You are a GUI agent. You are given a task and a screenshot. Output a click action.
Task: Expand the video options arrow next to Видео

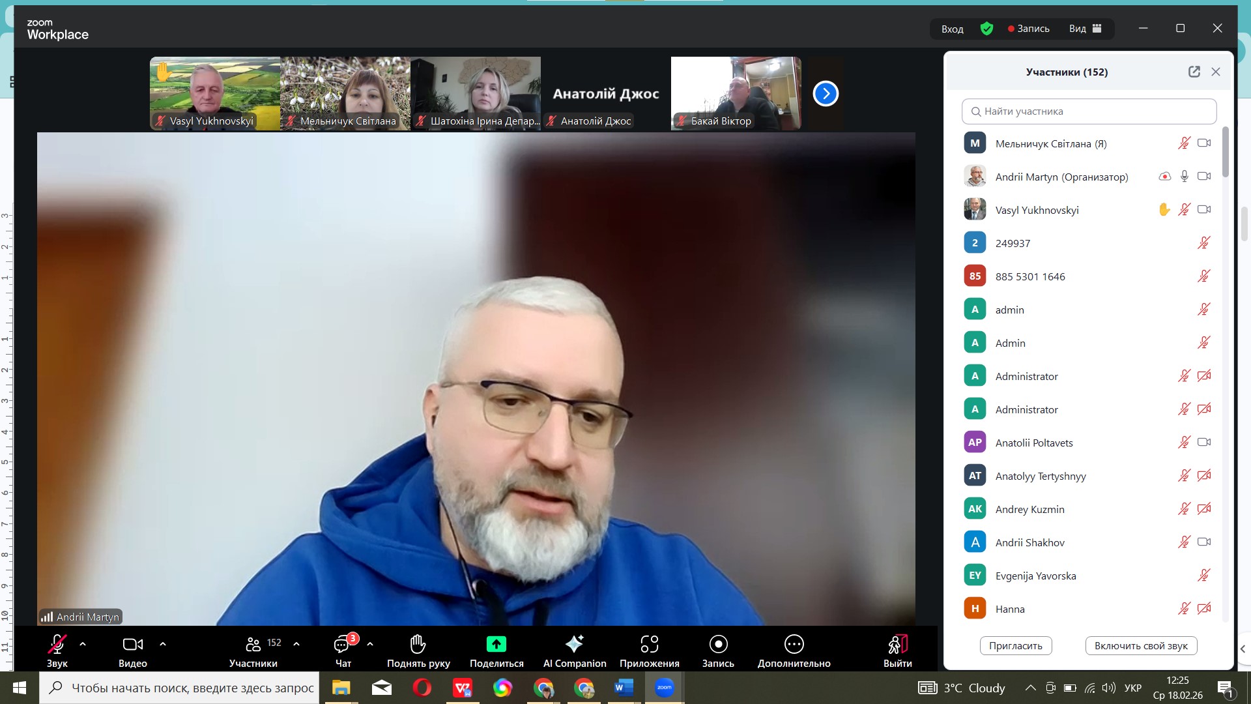click(163, 644)
